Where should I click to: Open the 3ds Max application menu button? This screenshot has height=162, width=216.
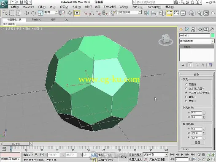click(x=3, y=4)
